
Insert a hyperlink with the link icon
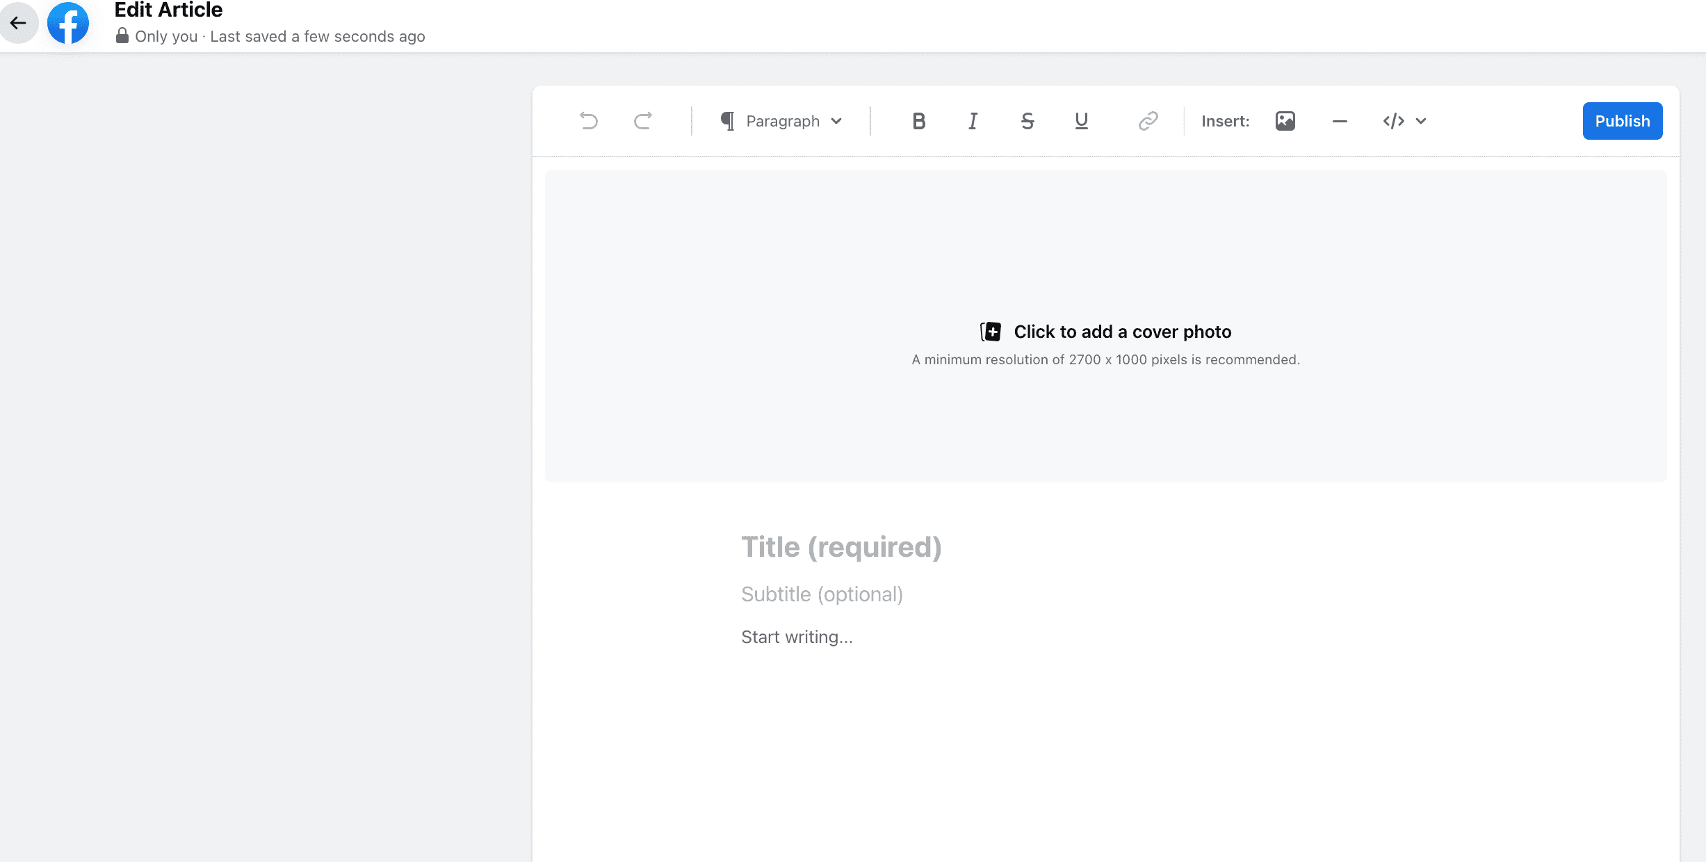[x=1148, y=121]
